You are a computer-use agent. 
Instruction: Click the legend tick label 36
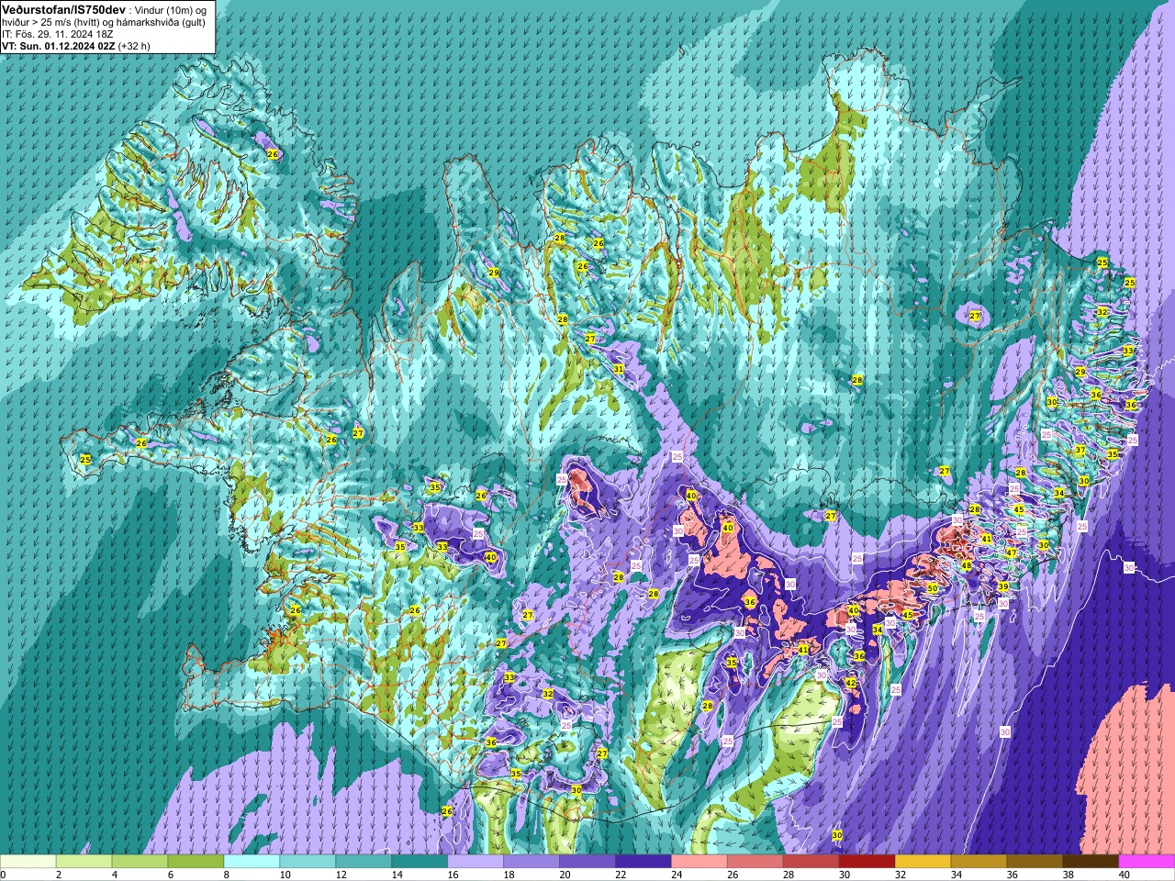tap(1012, 875)
